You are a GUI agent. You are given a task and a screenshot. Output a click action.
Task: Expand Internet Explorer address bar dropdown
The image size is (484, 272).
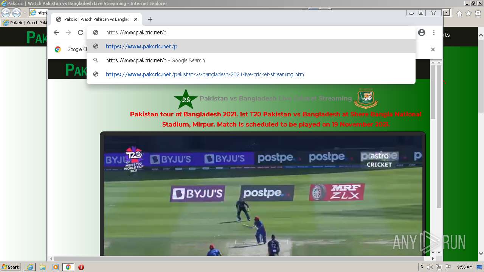pyautogui.click(x=447, y=13)
